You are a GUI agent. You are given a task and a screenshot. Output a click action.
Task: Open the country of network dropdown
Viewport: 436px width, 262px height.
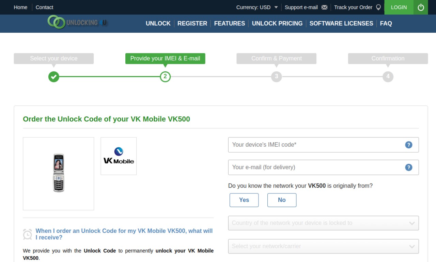323,223
